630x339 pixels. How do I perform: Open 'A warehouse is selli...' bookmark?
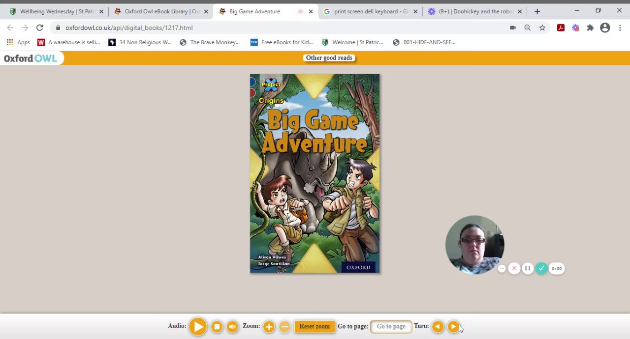point(68,42)
